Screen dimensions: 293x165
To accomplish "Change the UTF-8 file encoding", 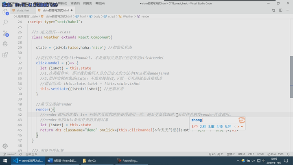I will 241,154.
